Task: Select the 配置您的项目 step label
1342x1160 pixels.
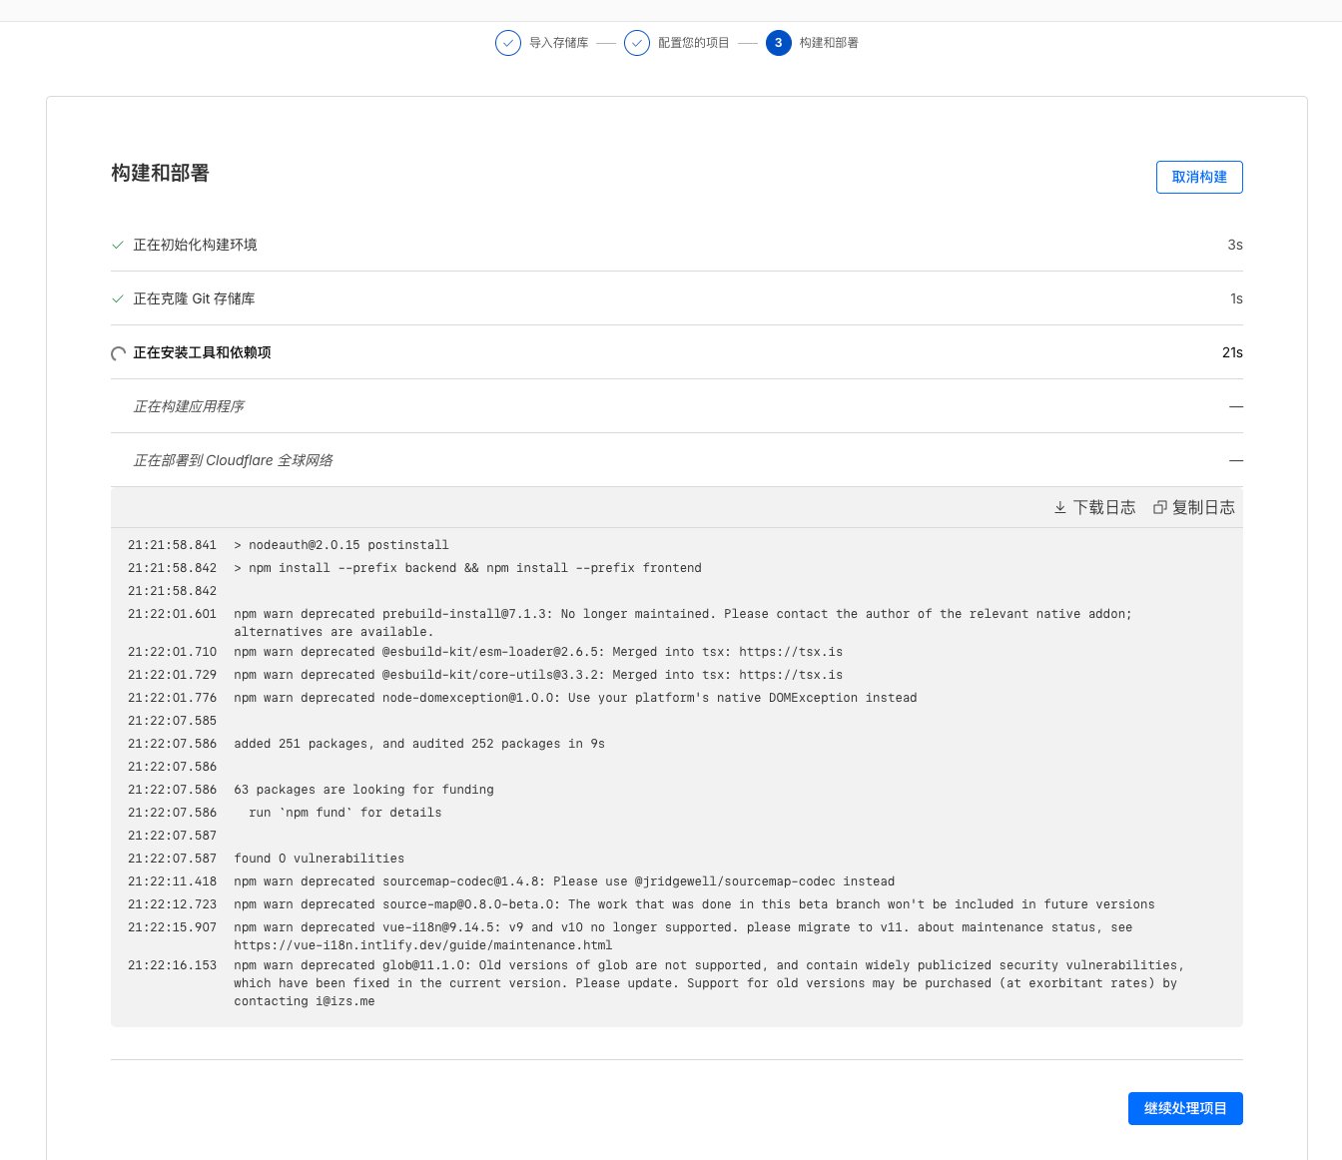Action: click(x=693, y=43)
